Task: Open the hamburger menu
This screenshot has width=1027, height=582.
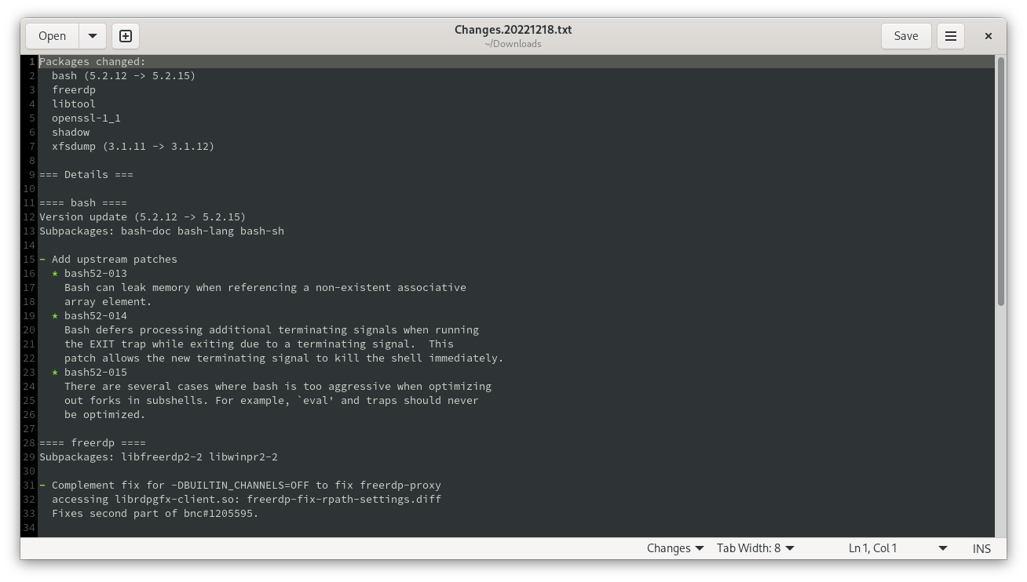Action: tap(950, 35)
